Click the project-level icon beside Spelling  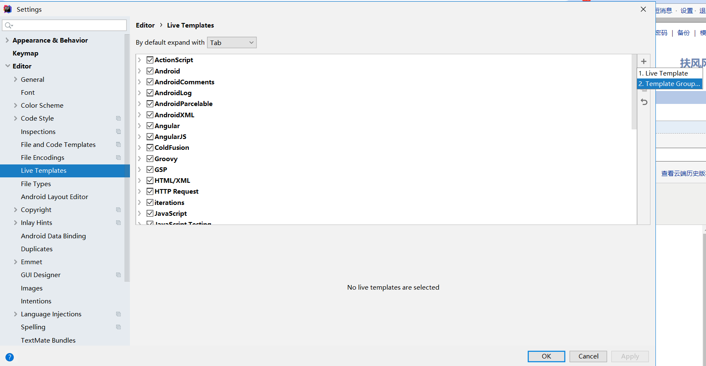[119, 327]
